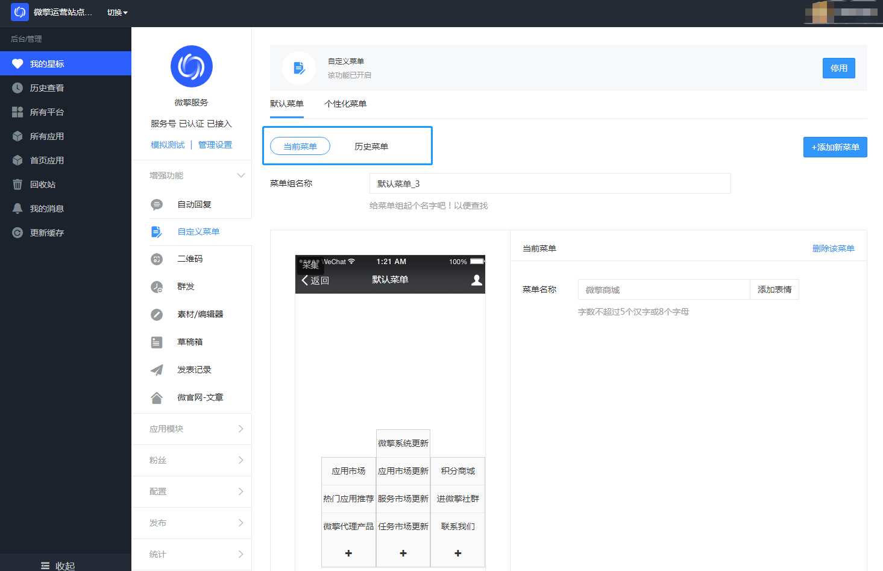Click the 微擎服务 account avatar
The image size is (883, 571).
[192, 66]
